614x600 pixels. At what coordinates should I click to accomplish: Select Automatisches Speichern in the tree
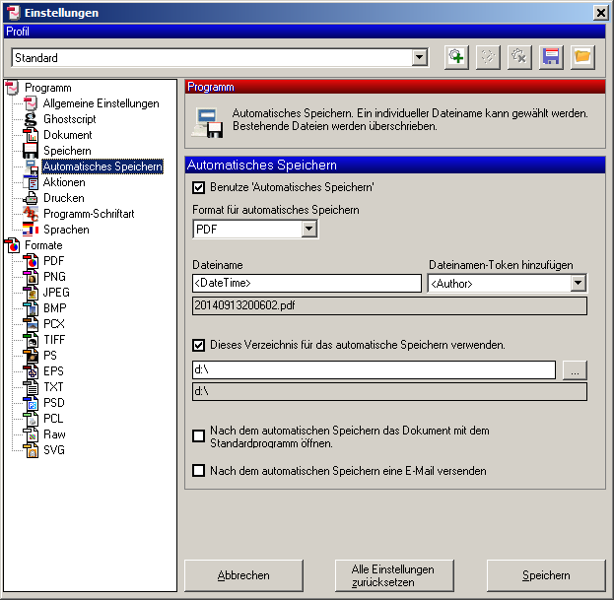[x=102, y=167]
